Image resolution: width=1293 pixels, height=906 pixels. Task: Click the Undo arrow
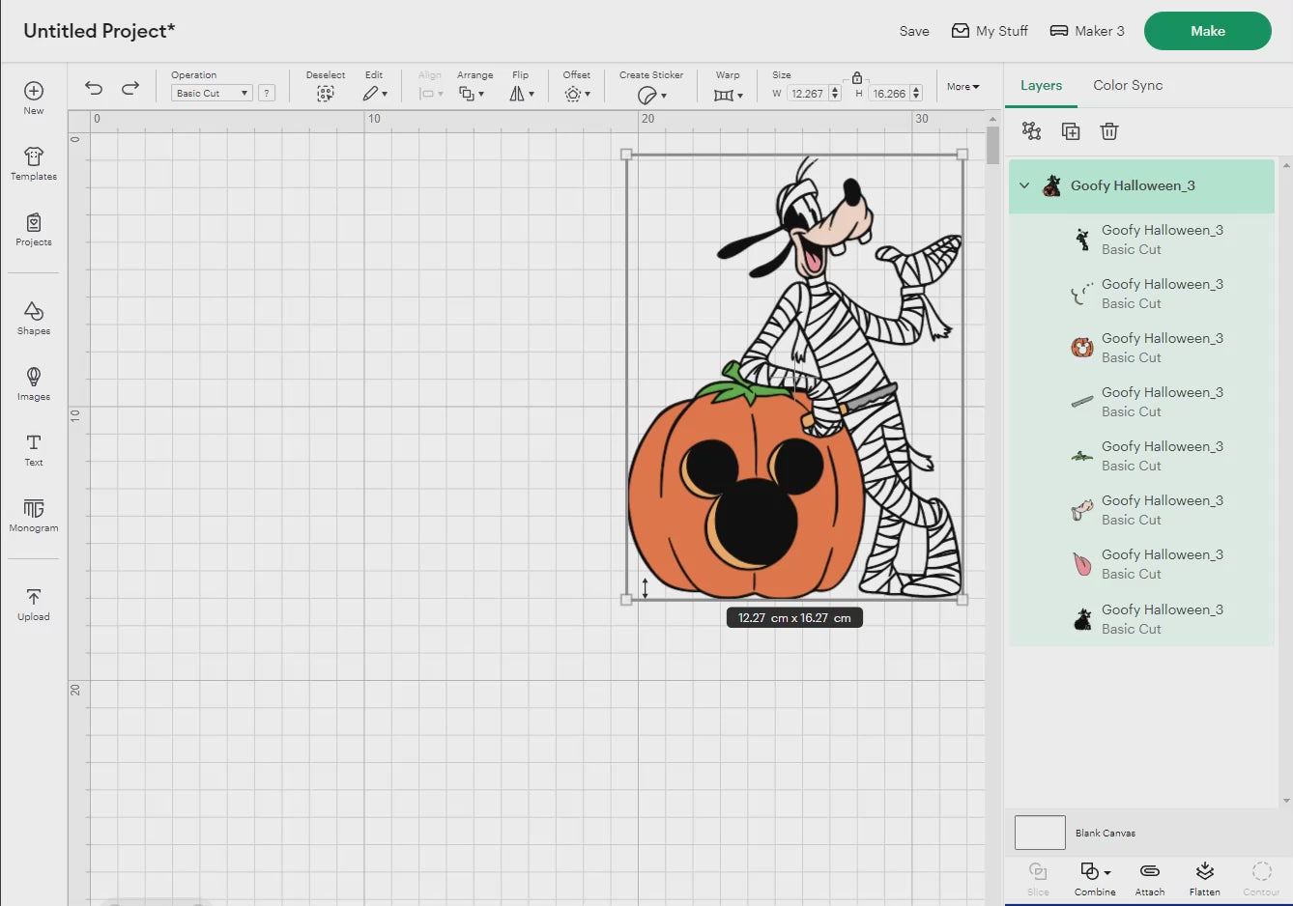[x=94, y=88]
